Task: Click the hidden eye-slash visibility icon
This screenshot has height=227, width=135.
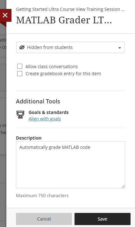Action: click(22, 47)
